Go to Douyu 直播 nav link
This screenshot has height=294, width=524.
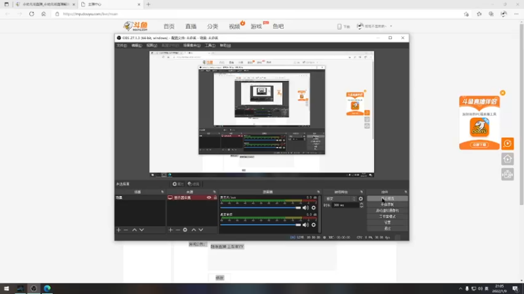pos(191,26)
